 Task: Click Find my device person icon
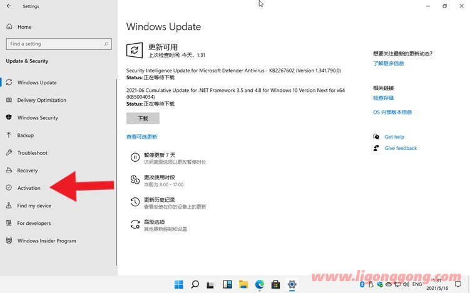click(9, 206)
